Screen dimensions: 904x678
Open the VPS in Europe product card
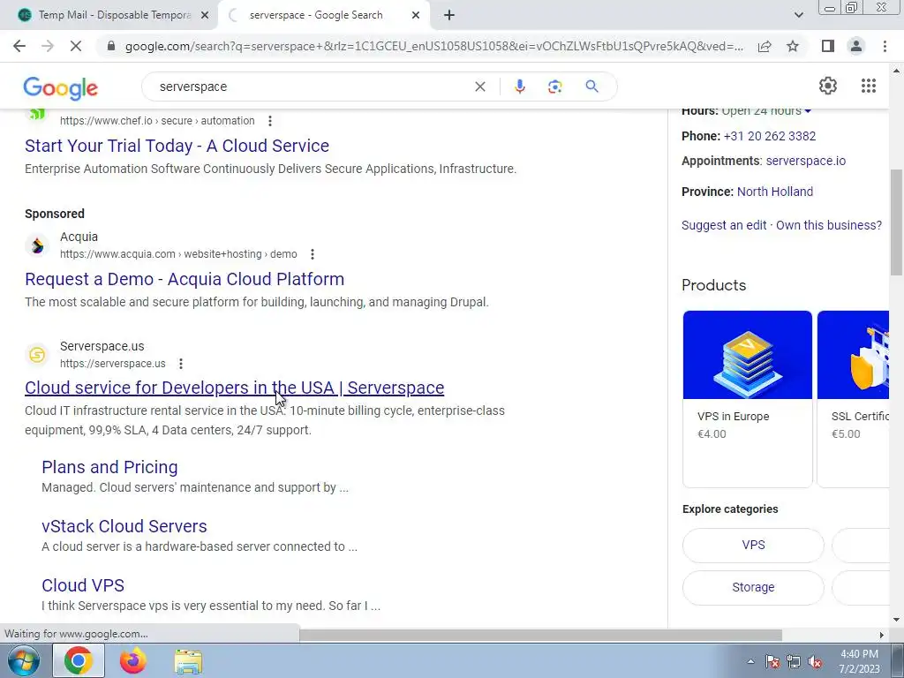pyautogui.click(x=747, y=398)
